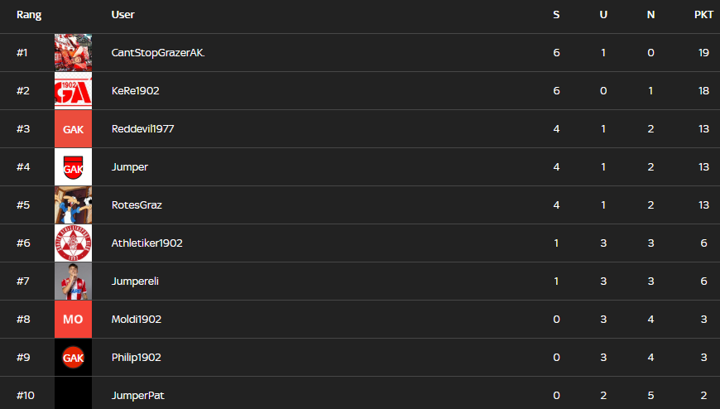The image size is (720, 409).
Task: Sort by the Rang column header
Action: pyautogui.click(x=29, y=15)
